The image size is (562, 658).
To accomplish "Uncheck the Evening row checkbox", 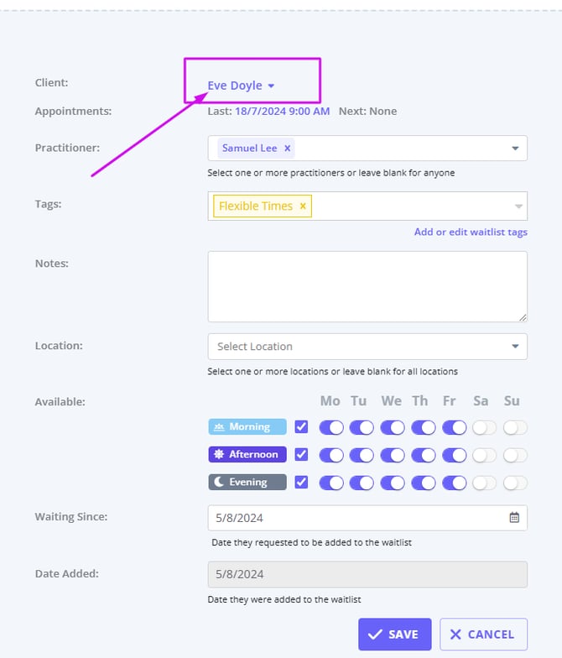I will [302, 483].
